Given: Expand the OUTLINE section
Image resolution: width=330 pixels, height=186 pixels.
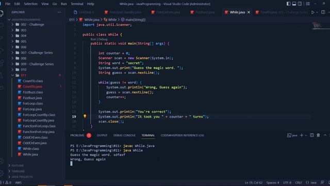Looking at the screenshot, I should 18,165.
